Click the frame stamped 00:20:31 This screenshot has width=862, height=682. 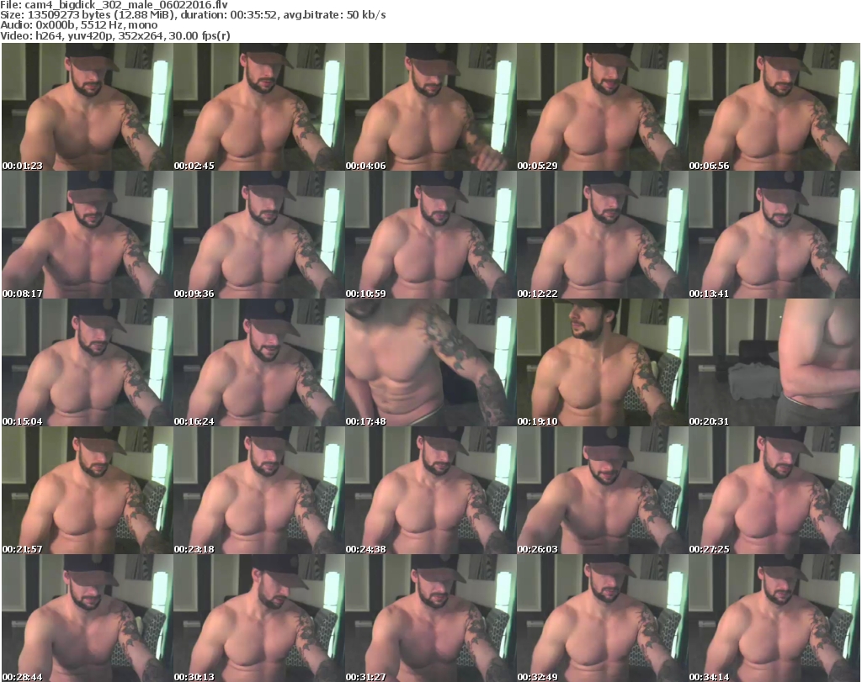pyautogui.click(x=774, y=363)
